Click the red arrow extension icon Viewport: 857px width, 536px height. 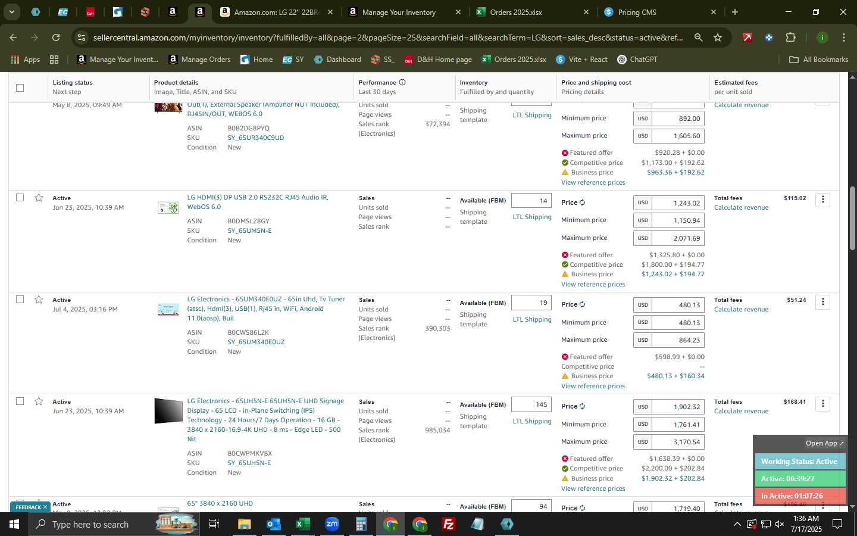[x=747, y=38]
